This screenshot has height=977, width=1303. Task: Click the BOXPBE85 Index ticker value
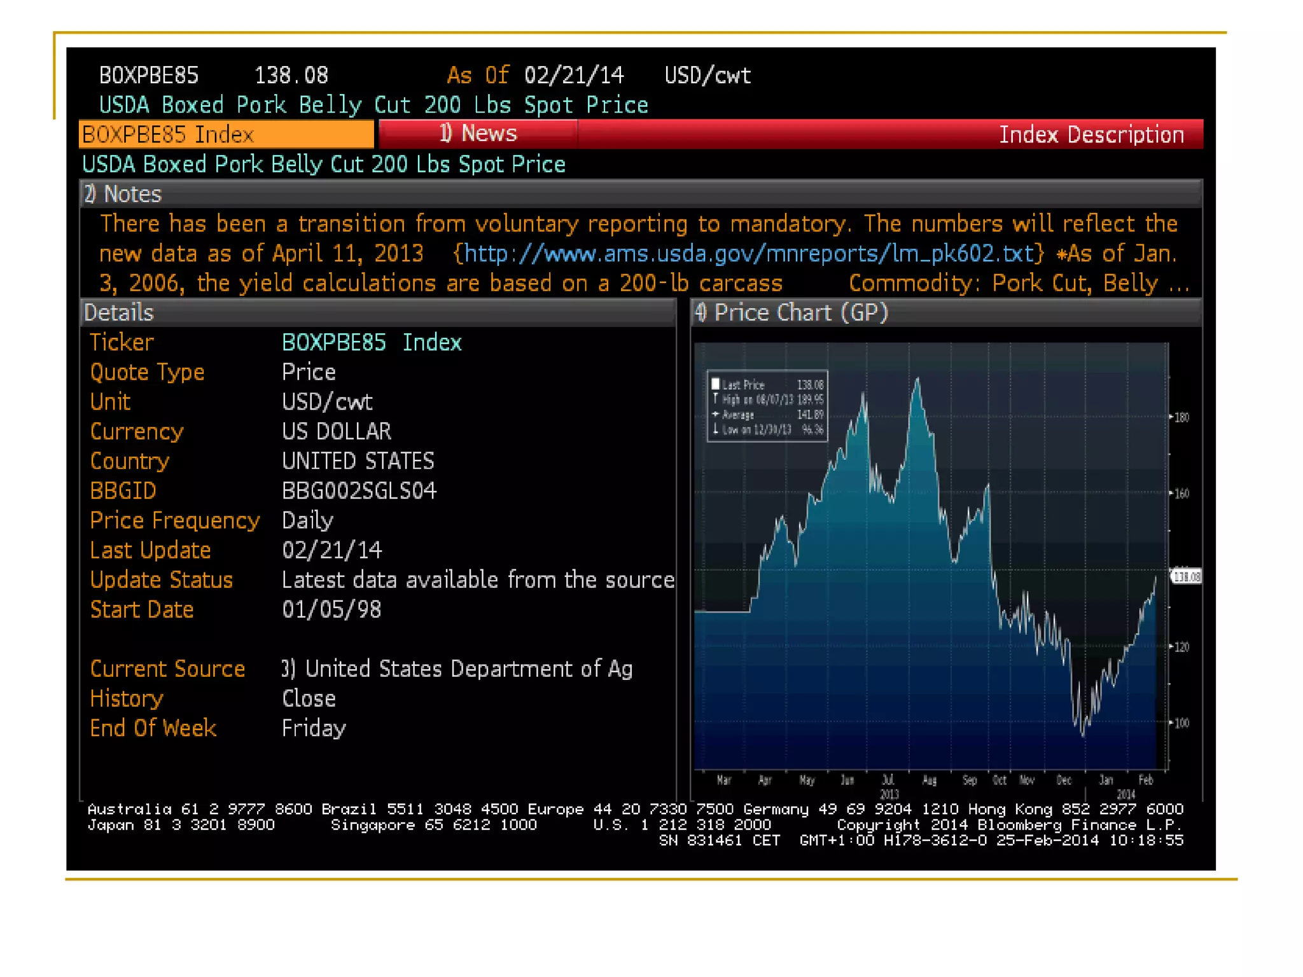(x=372, y=343)
